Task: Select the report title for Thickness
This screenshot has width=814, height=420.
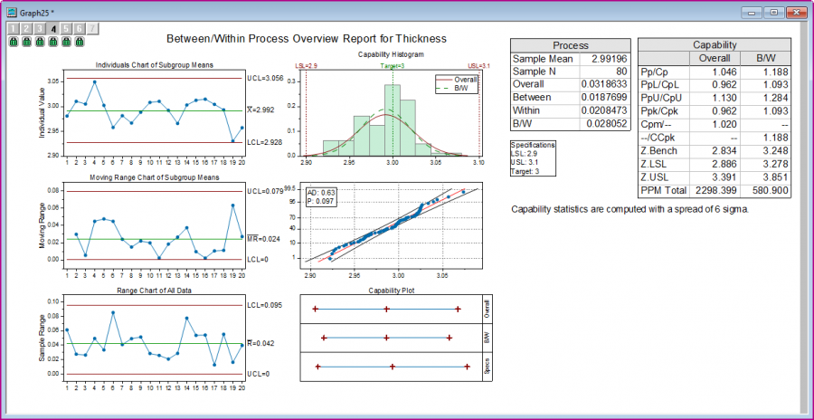Action: [307, 38]
